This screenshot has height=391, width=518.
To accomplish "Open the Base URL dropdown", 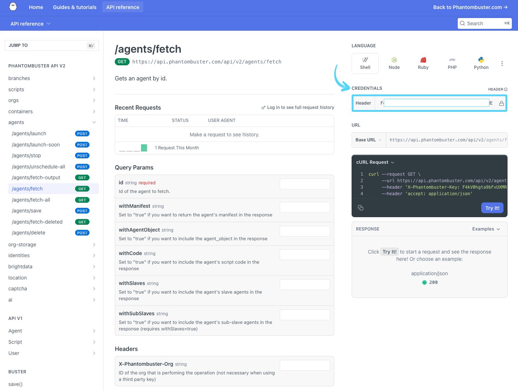I will (369, 140).
